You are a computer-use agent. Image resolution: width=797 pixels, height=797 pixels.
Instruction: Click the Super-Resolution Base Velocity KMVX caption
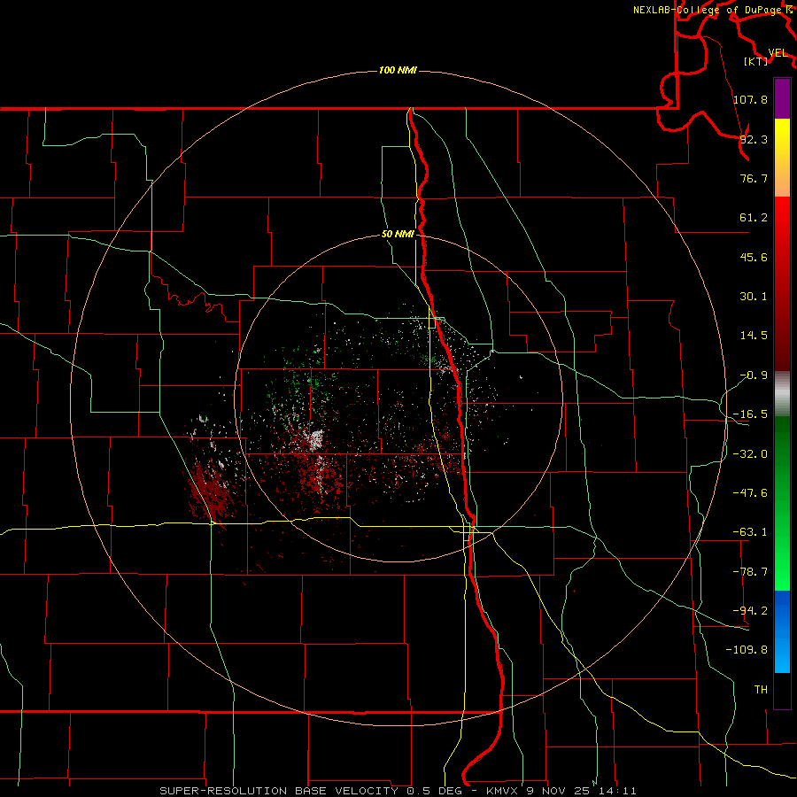[398, 791]
